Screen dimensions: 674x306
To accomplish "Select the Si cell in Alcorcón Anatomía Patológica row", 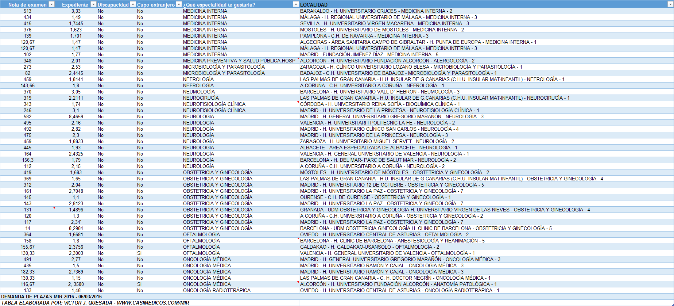I will pos(159,284).
